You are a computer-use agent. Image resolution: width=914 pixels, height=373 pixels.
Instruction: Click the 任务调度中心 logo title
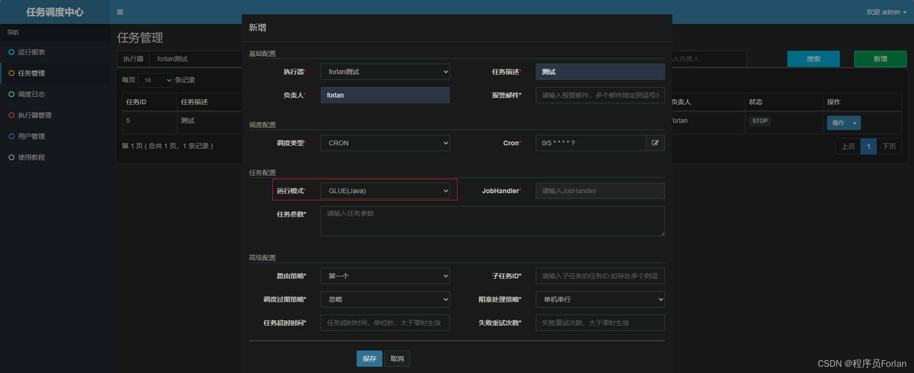pos(55,12)
